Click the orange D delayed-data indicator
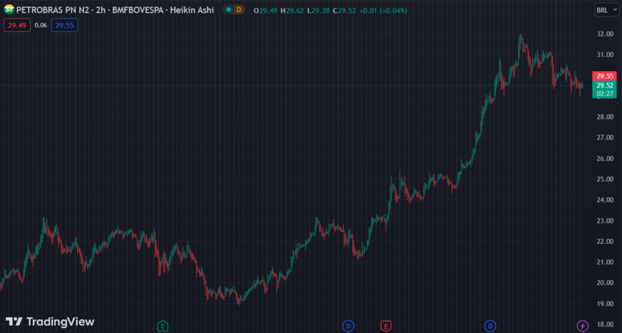This screenshot has width=622, height=333. click(239, 10)
